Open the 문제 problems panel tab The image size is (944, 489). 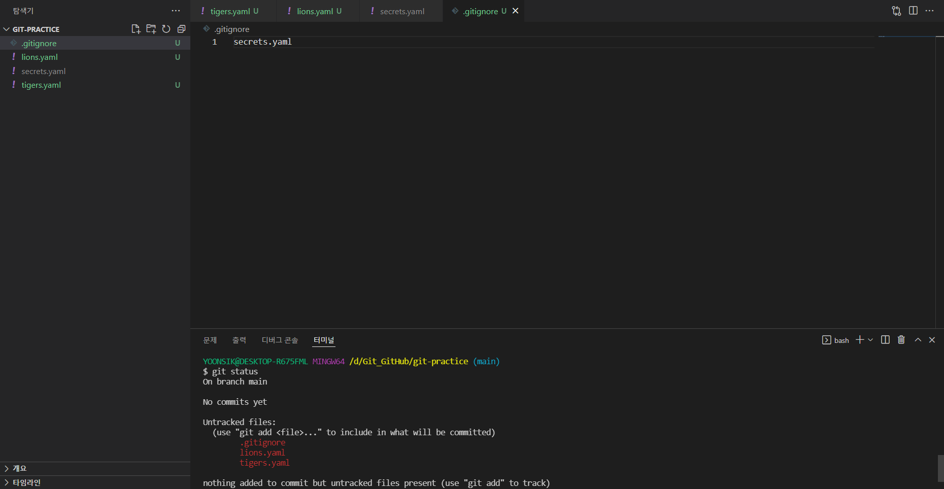pos(210,340)
